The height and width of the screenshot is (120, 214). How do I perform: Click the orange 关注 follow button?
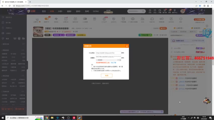163,28
